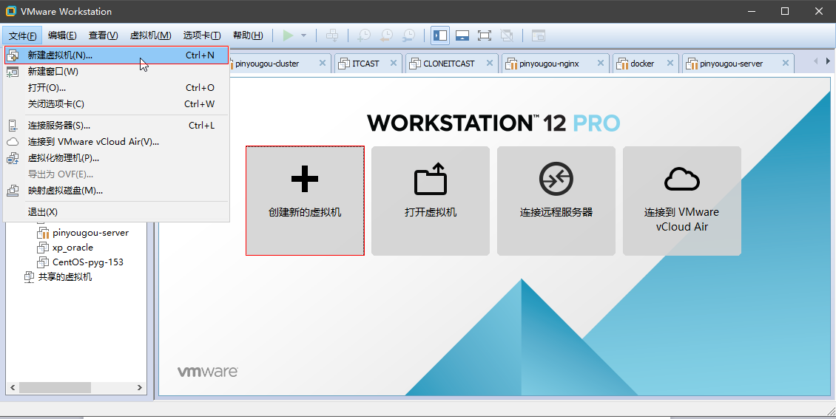Click the library scrollbar left arrow

(13, 387)
